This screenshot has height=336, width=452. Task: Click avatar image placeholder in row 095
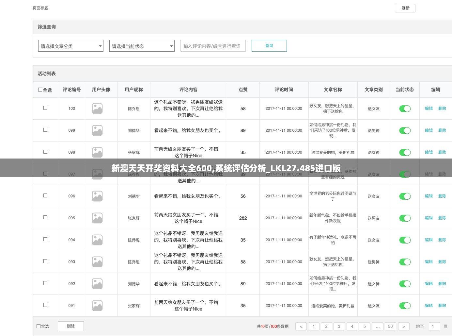[97, 218]
